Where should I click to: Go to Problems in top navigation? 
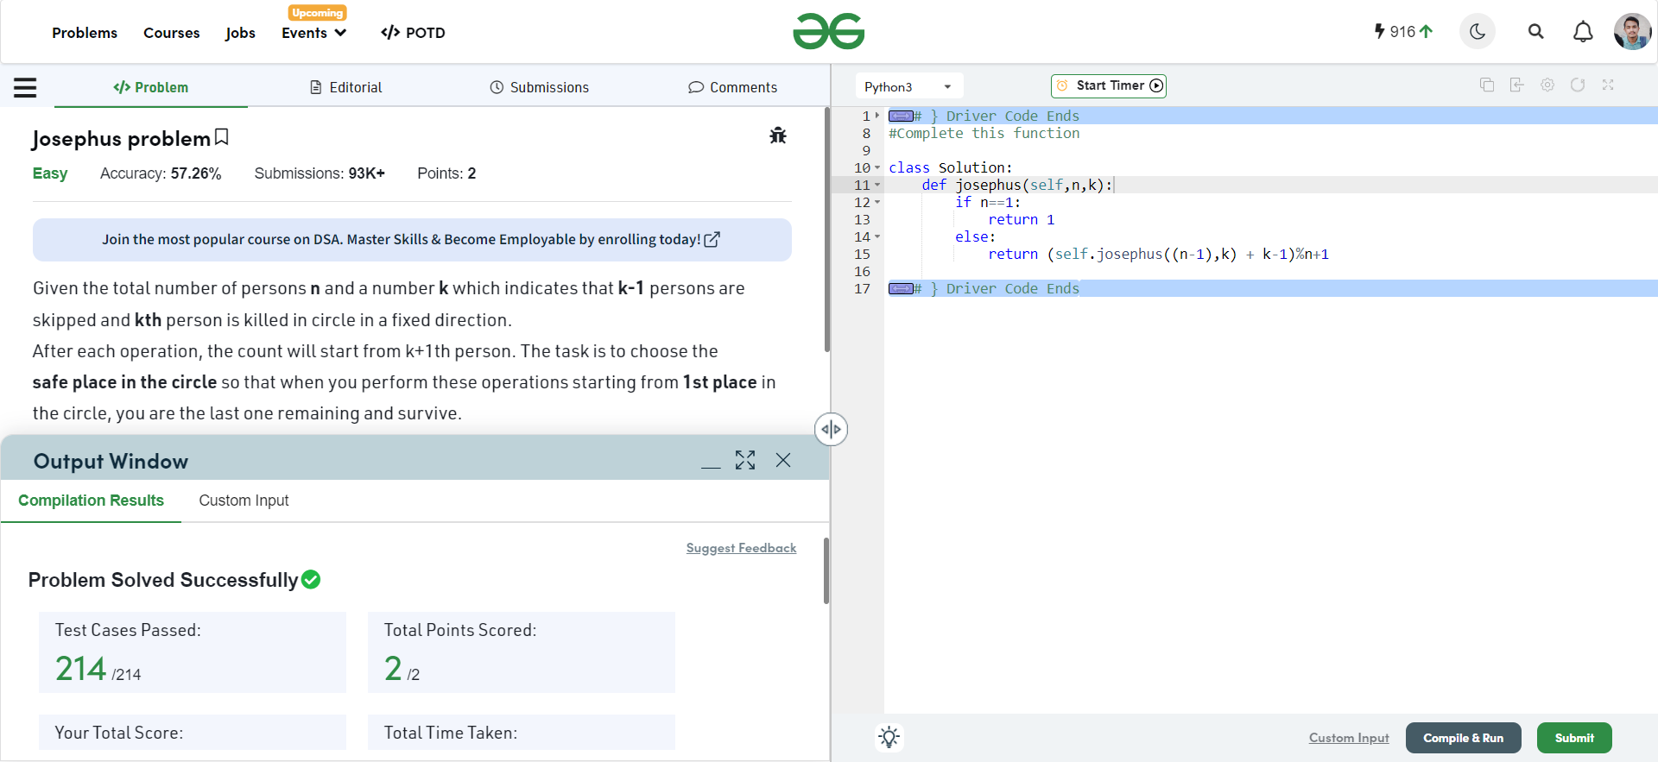[x=85, y=33]
